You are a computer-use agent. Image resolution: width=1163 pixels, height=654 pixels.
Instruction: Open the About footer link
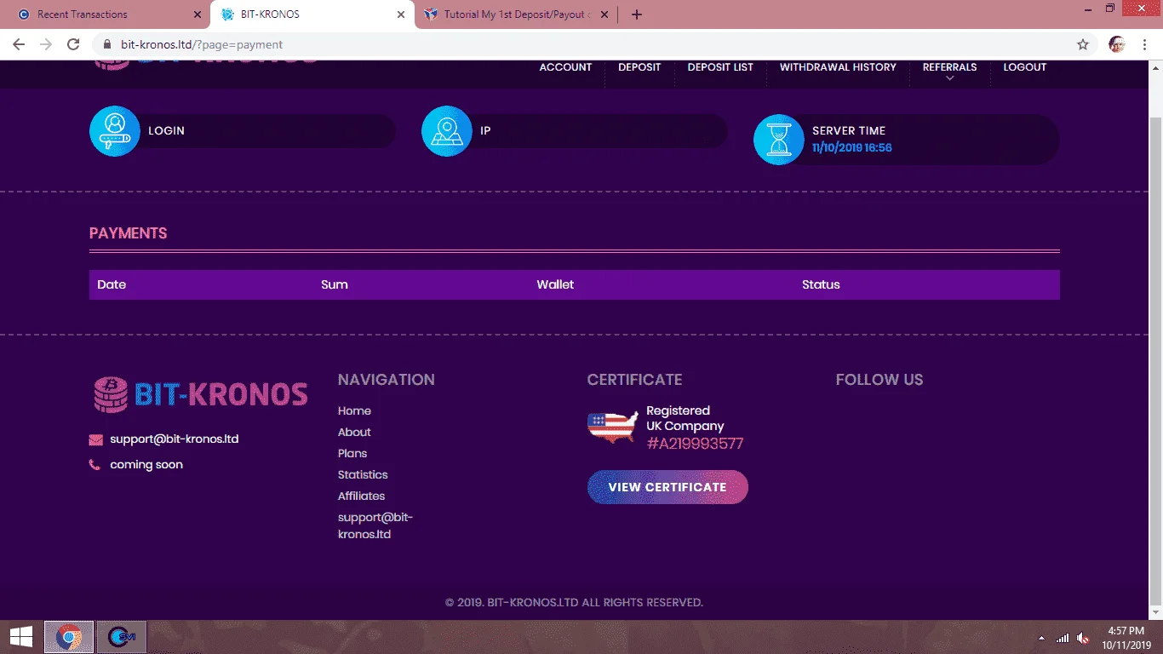click(x=354, y=433)
